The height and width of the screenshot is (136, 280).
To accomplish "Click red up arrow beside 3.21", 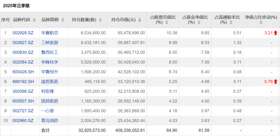I will pos(275,33).
